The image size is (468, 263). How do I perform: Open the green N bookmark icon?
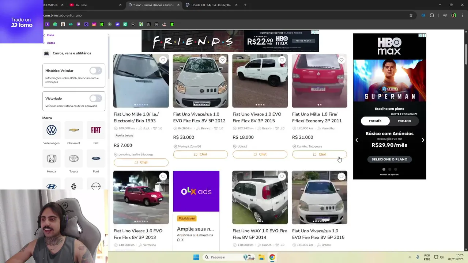141,24
